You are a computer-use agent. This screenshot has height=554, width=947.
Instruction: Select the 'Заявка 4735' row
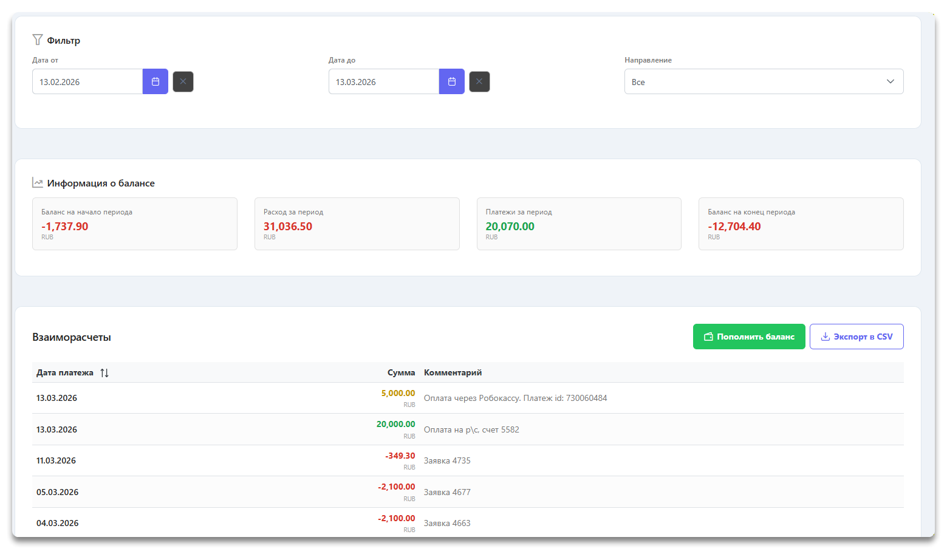[x=447, y=461]
